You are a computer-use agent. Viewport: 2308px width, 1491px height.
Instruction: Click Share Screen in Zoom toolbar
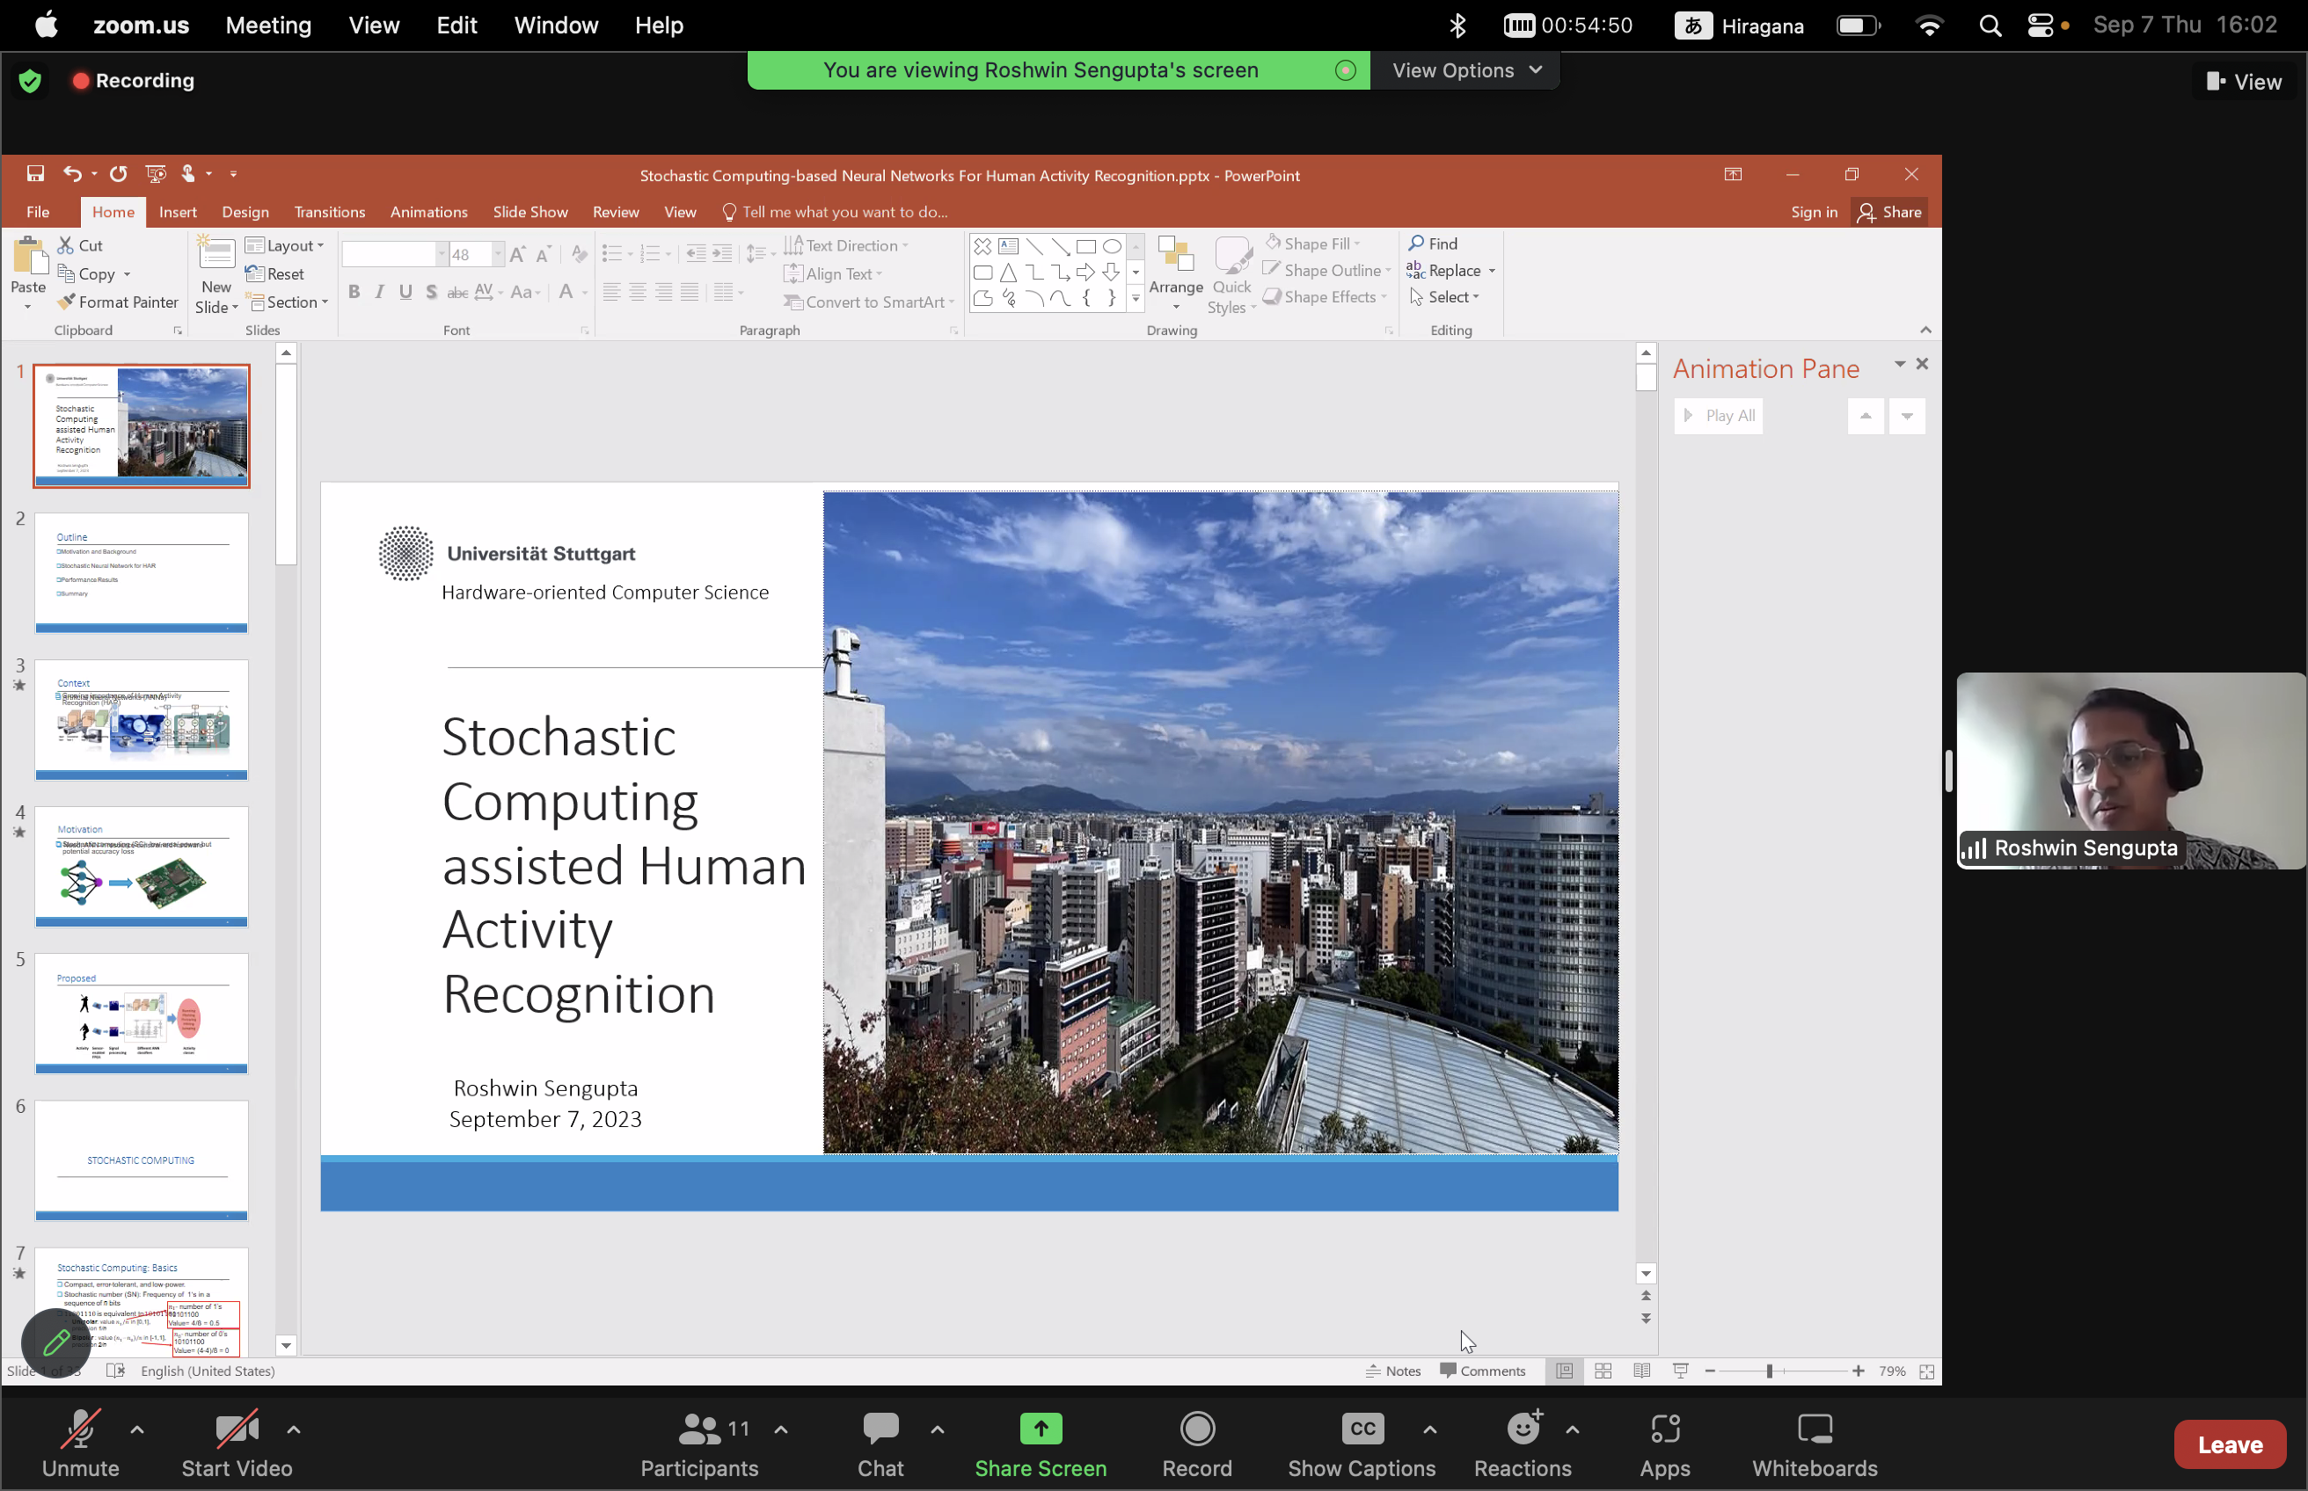[x=1041, y=1445]
